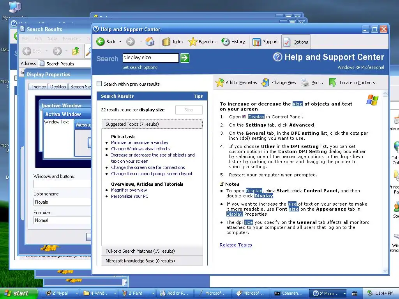Click the Windows Start button
This screenshot has width=399, height=299.
tap(19, 293)
